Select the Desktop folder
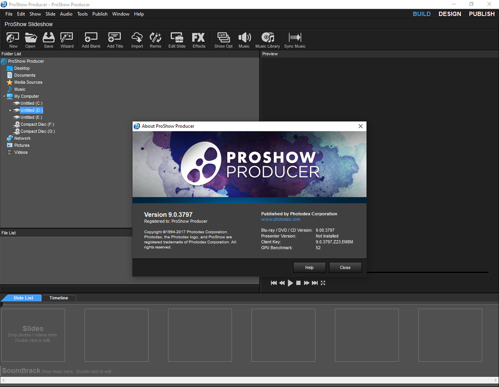 tap(22, 68)
